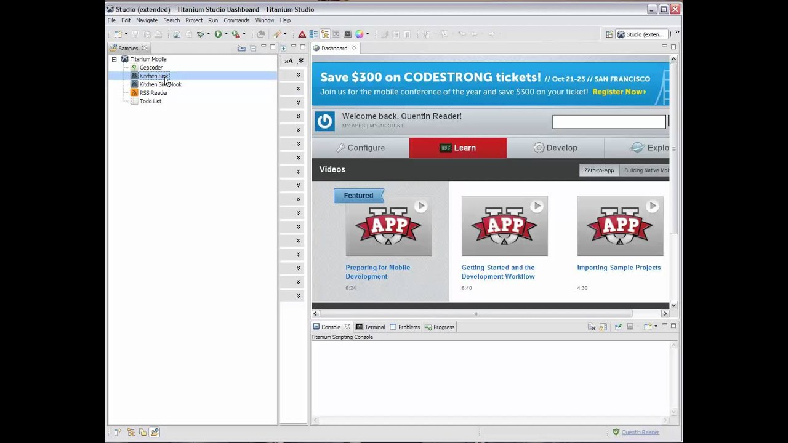The width and height of the screenshot is (788, 443).
Task: Close the Dashboard tab
Action: [354, 48]
